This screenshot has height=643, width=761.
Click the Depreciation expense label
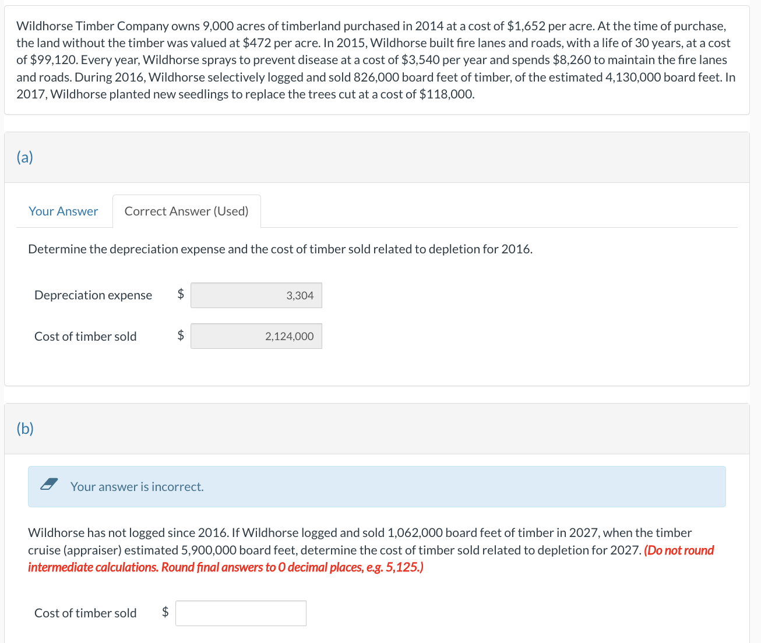(93, 295)
